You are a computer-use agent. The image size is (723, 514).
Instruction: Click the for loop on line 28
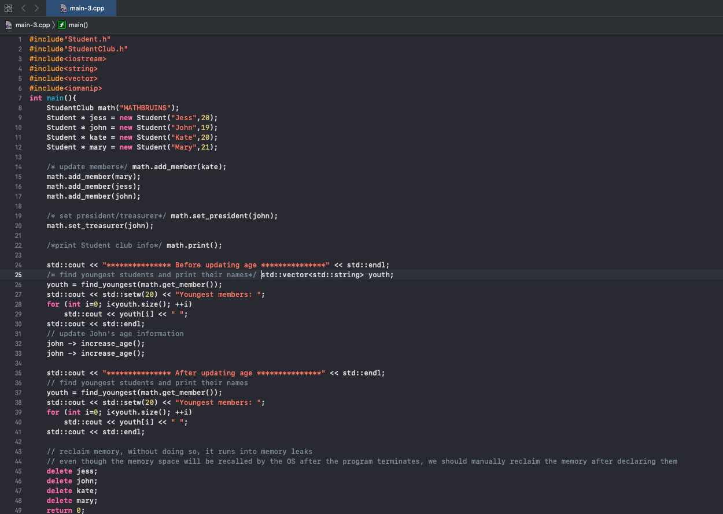[119, 304]
